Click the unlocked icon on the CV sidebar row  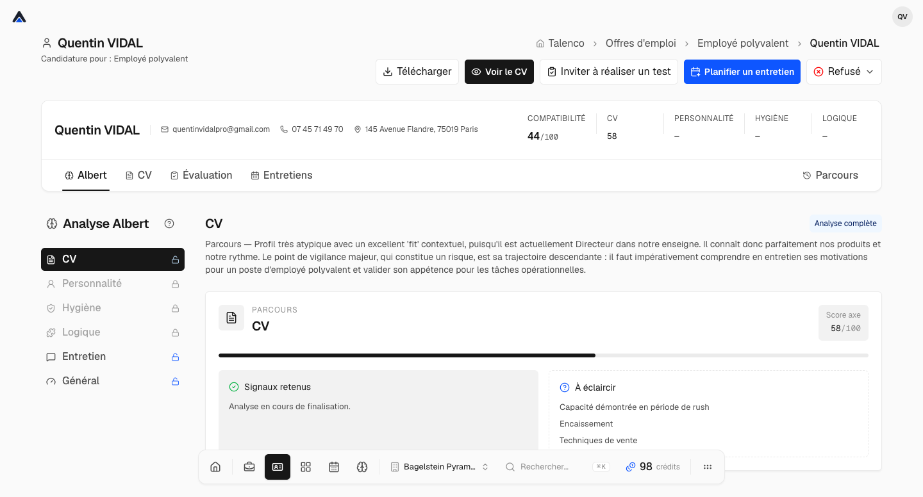175,259
